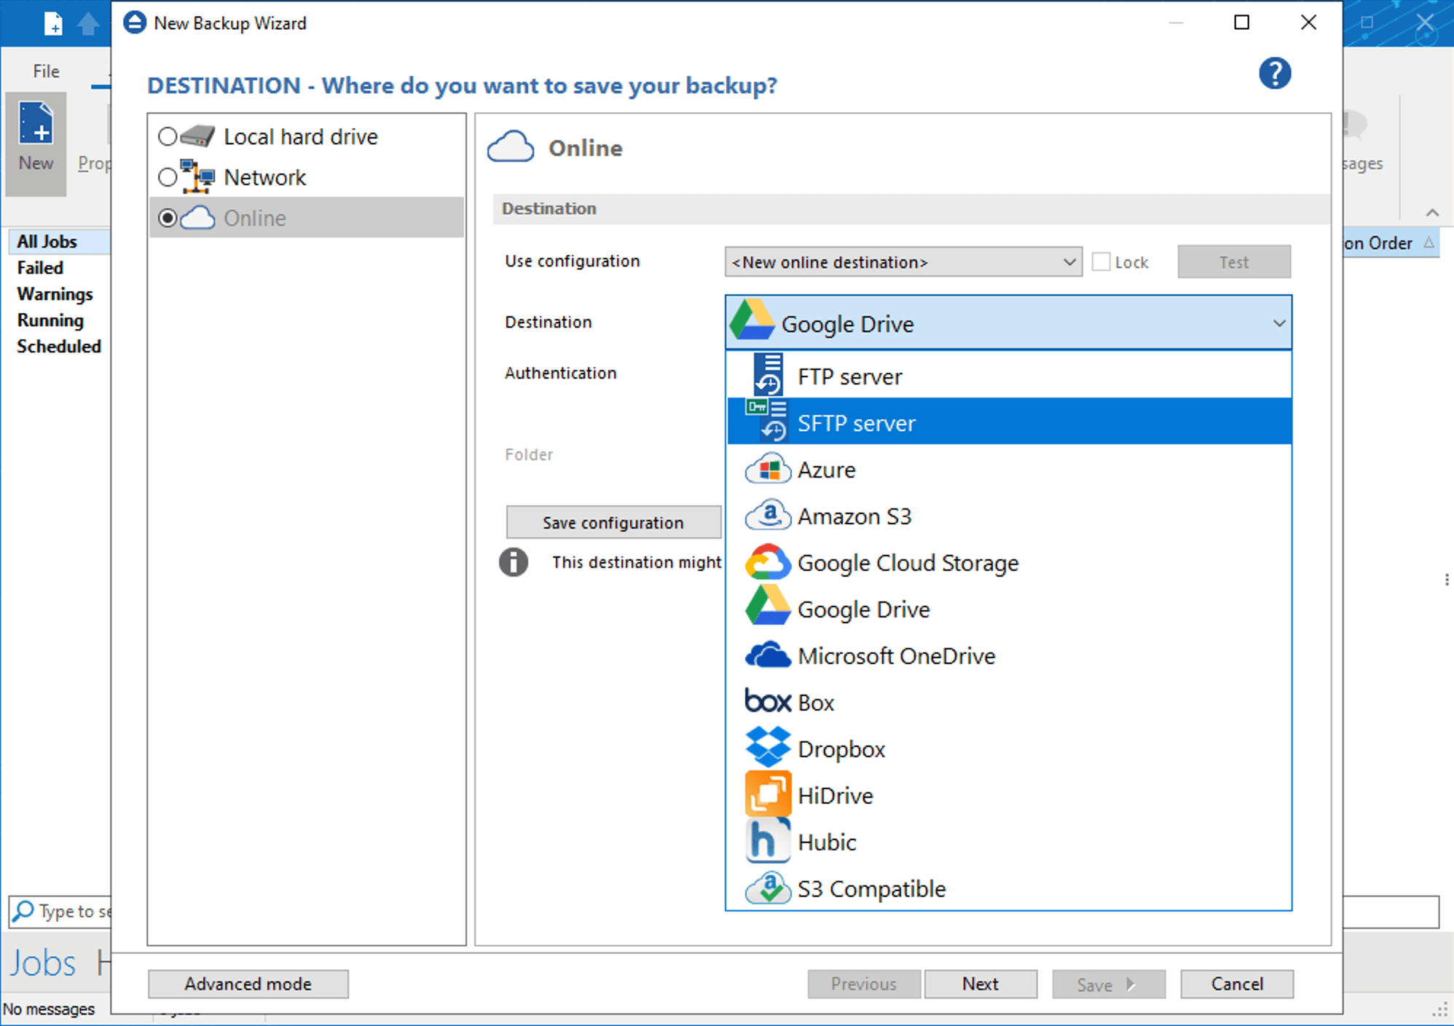The image size is (1454, 1026).
Task: Enable the Lock checkbox
Action: pos(1101,261)
